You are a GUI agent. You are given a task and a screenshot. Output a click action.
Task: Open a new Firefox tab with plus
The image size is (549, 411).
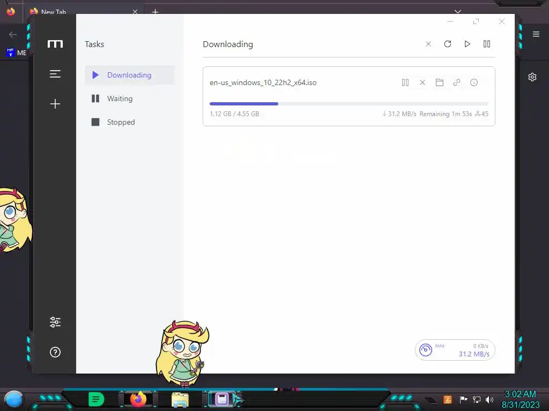pyautogui.click(x=155, y=12)
